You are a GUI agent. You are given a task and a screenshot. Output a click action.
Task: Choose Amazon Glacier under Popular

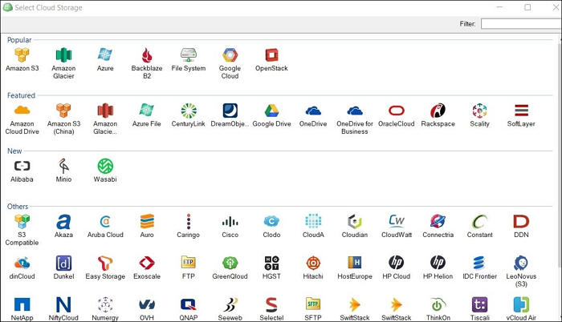(x=63, y=63)
